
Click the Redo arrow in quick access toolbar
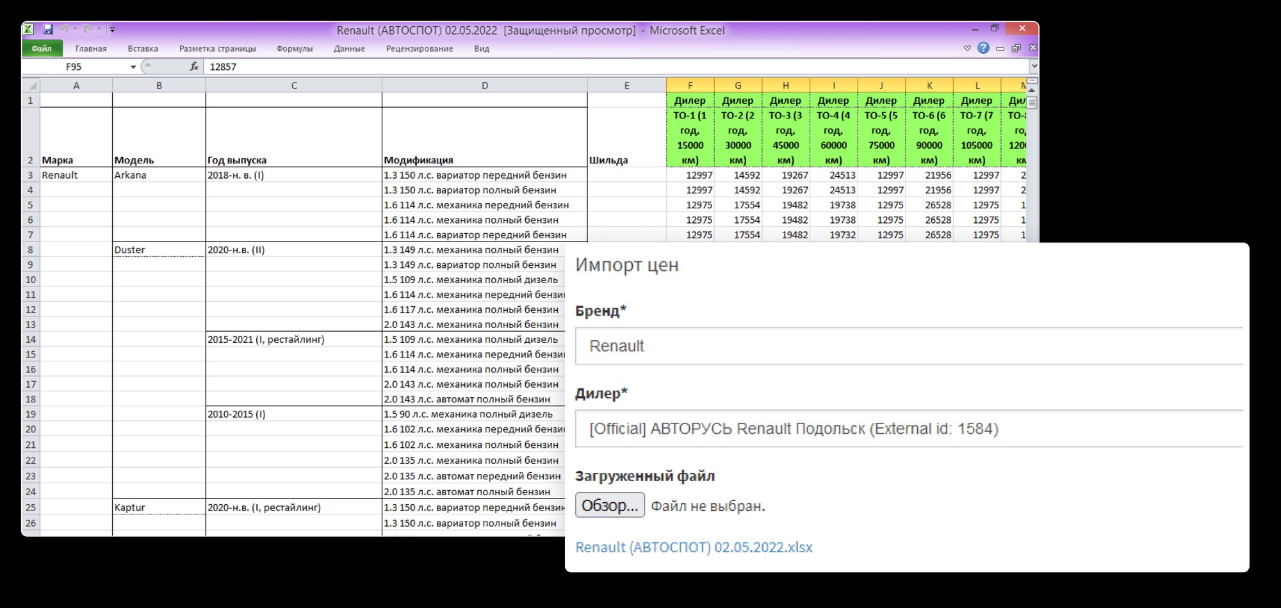click(x=88, y=29)
